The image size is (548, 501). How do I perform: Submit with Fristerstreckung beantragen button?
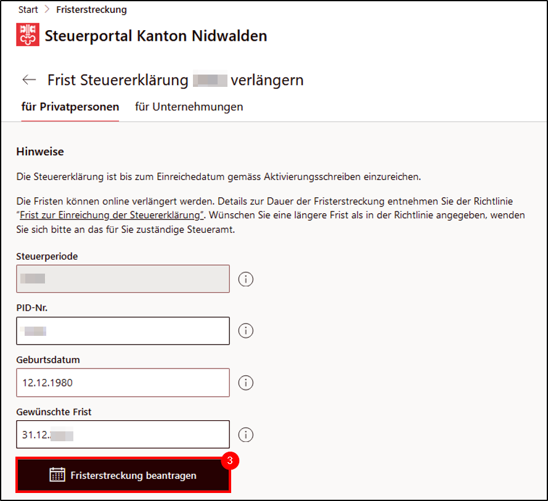(123, 475)
